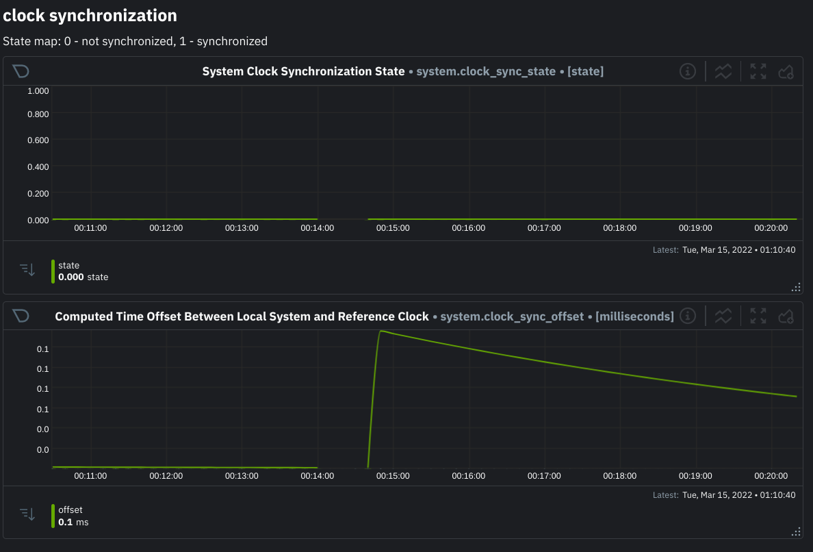Viewport: 813px width, 552px height.
Task: Click 0.000 state value in legend
Action: click(x=83, y=277)
